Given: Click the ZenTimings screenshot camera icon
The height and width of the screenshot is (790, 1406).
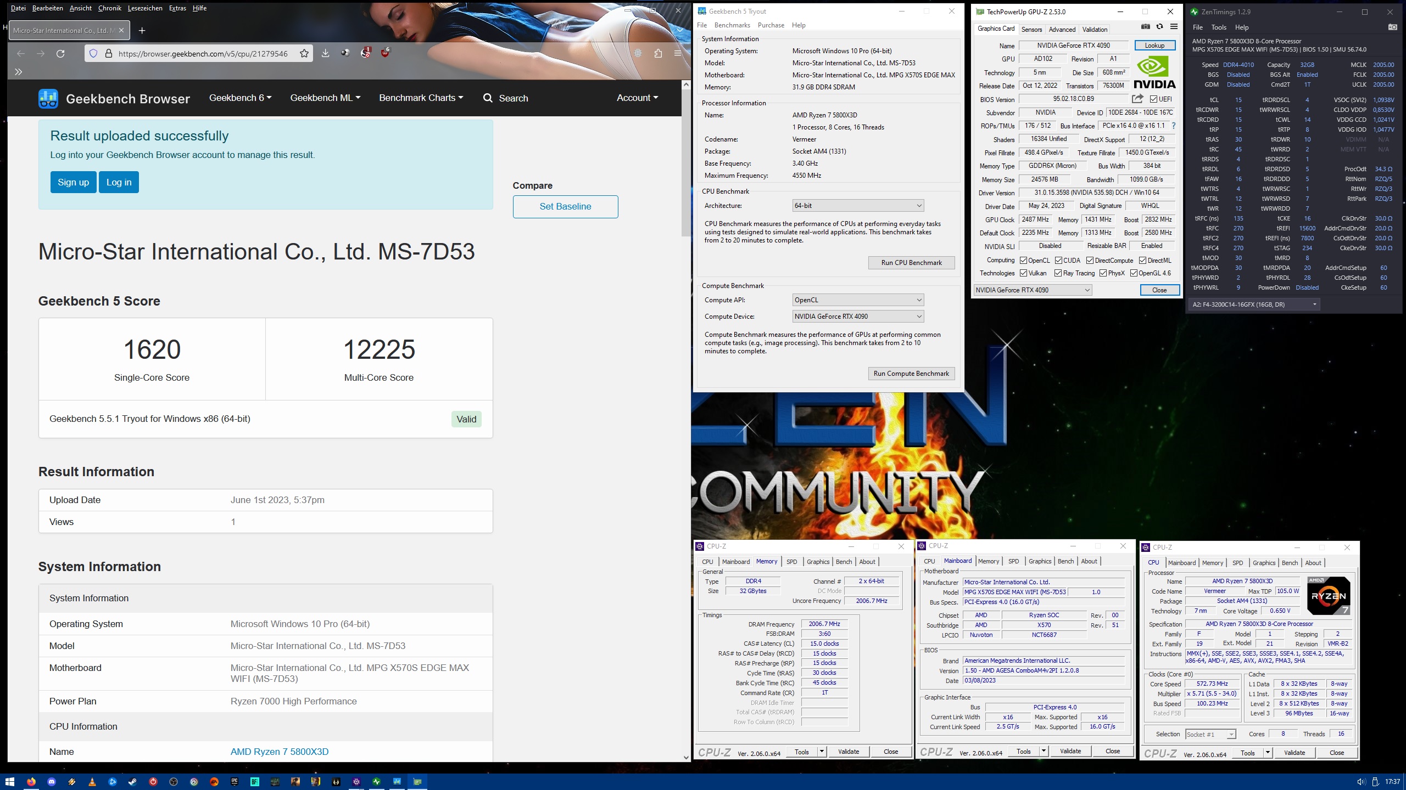Looking at the screenshot, I should pos(1392,27).
